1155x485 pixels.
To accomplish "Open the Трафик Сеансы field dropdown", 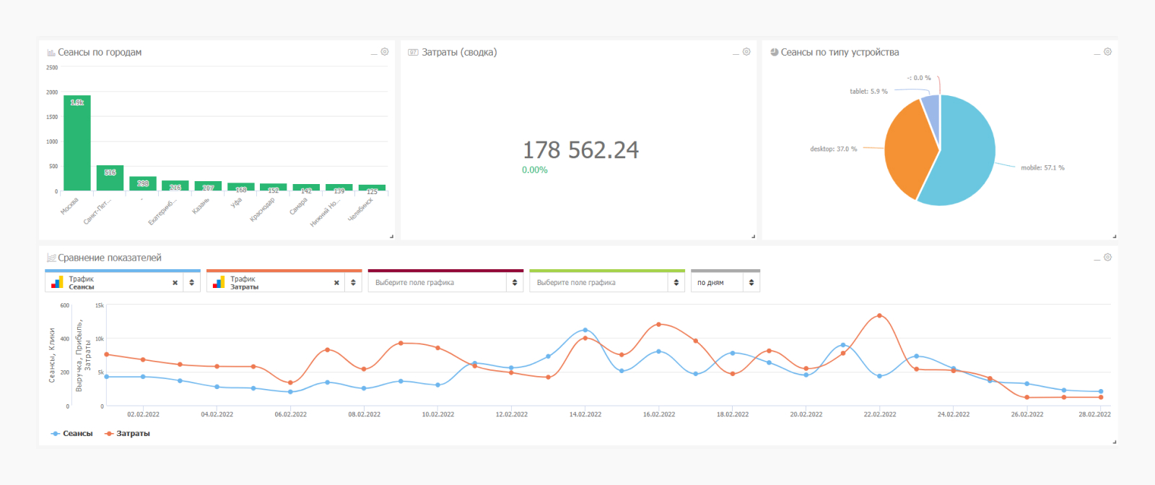I will coord(191,283).
